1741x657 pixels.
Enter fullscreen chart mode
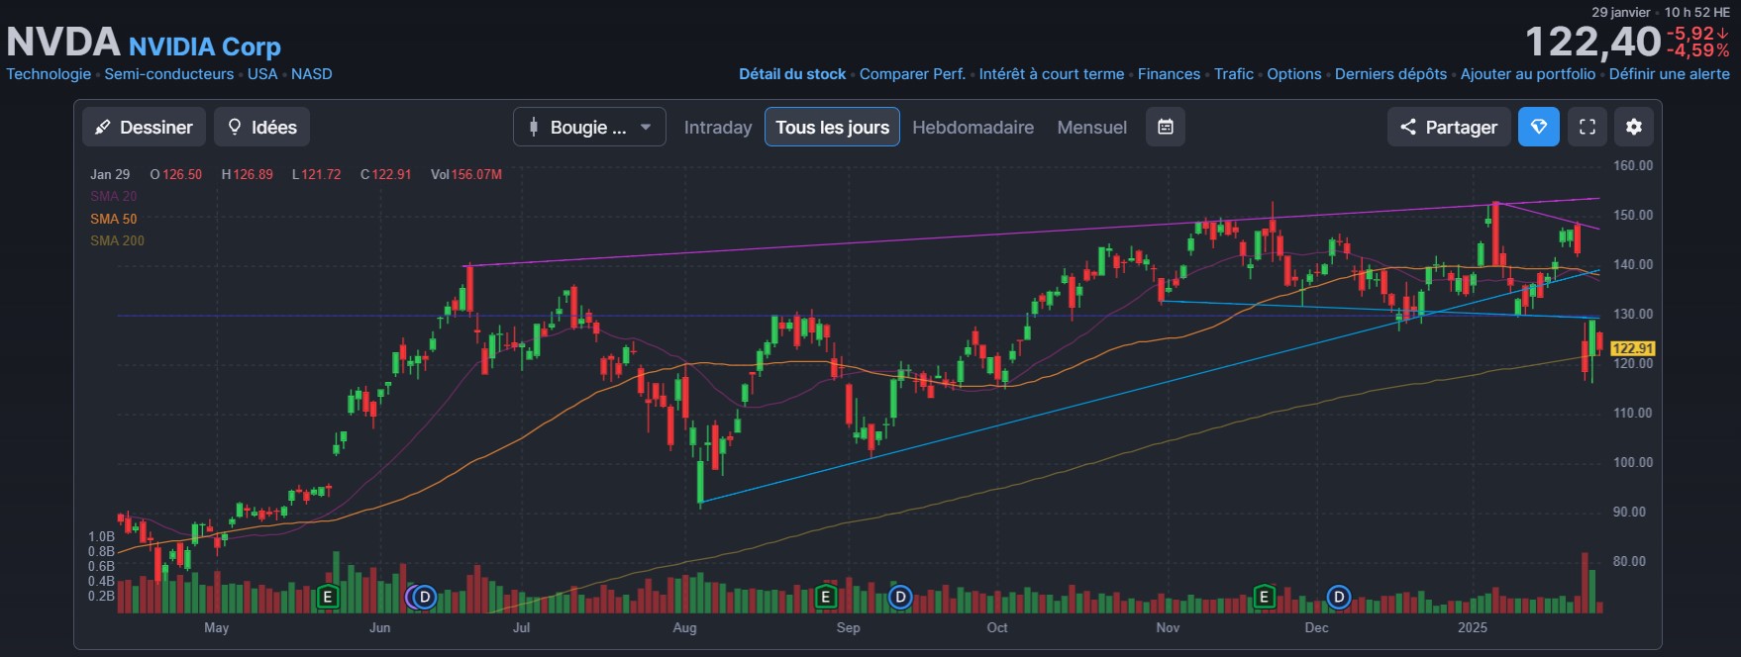(1587, 127)
